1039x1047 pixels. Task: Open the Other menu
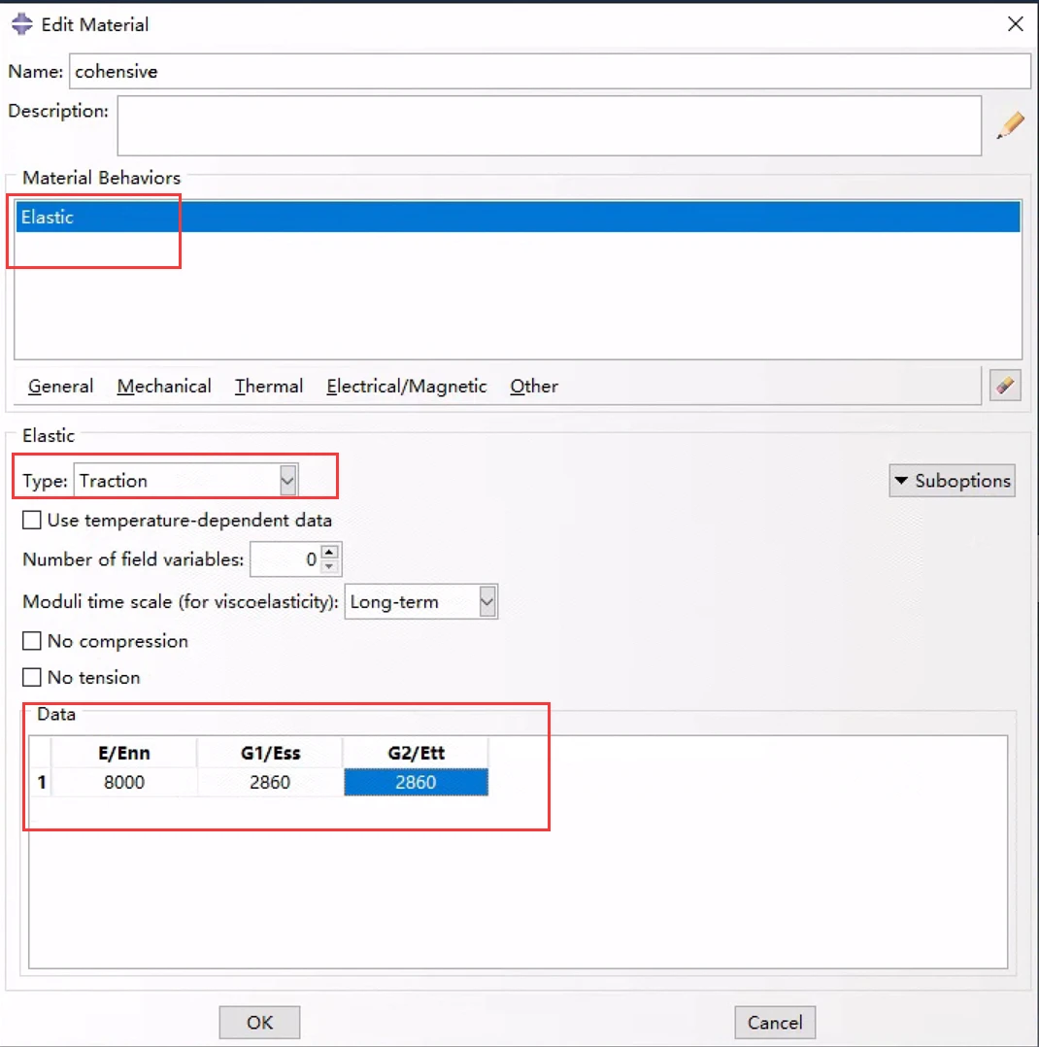[534, 386]
